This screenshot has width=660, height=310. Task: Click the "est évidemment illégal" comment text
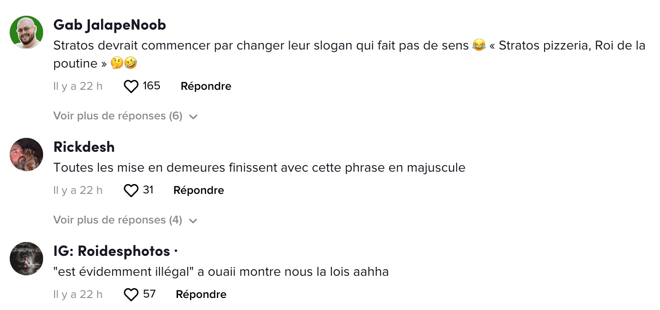[221, 272]
